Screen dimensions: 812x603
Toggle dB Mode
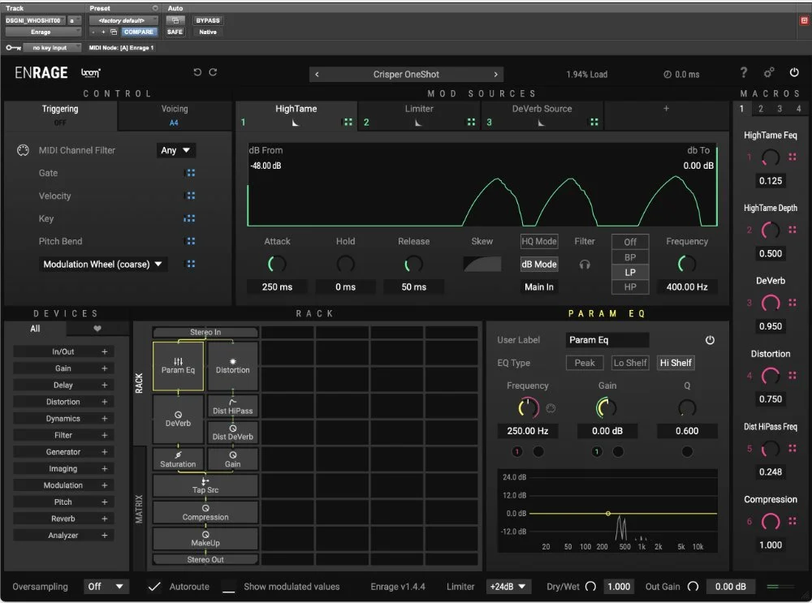tap(539, 264)
